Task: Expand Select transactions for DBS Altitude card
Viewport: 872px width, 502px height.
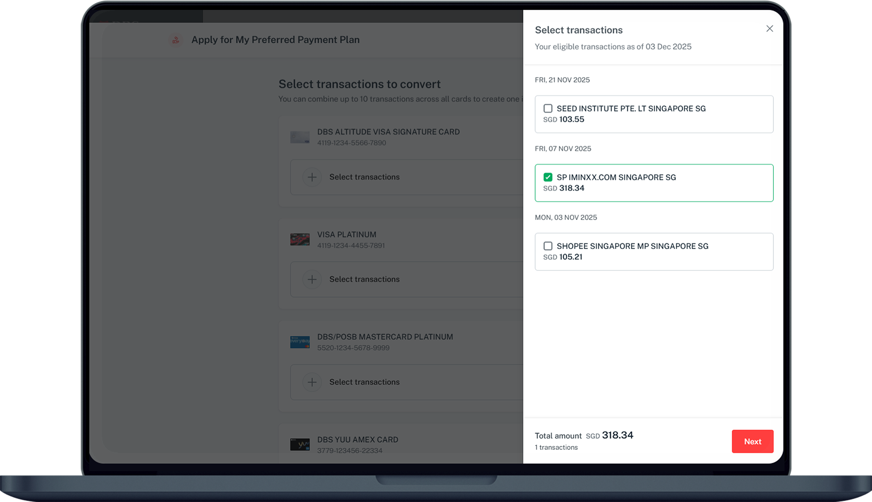Action: pyautogui.click(x=364, y=177)
